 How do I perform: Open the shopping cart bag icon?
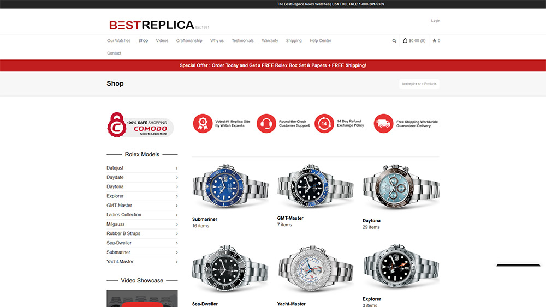pos(405,41)
